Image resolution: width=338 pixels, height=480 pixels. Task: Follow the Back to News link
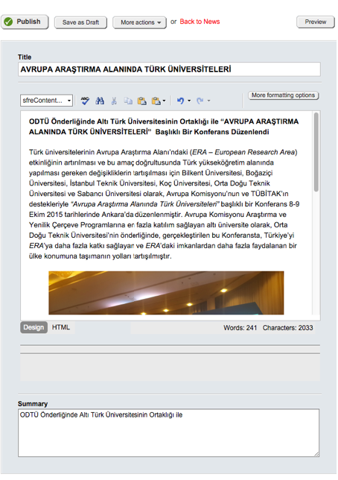tap(200, 22)
